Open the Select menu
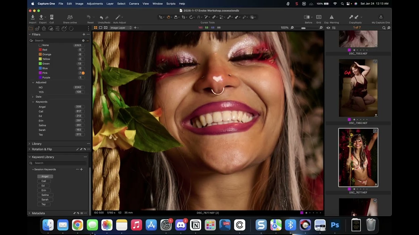Screen dimensions: 419x235 pyautogui.click(x=121, y=4)
